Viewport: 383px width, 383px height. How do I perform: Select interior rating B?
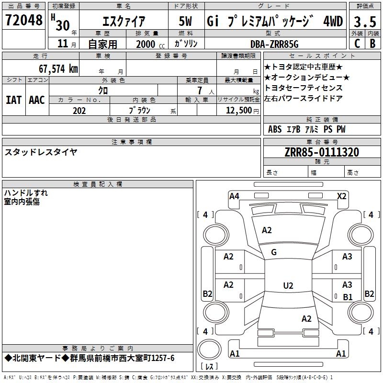coord(372,44)
